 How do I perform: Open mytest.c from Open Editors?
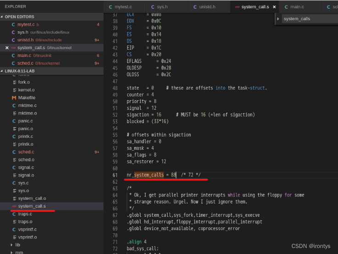[52, 24]
